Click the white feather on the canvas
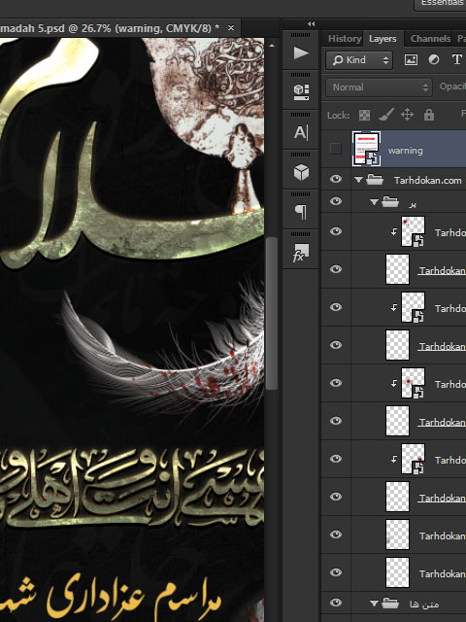Screen dimensions: 466x622 point(166,357)
